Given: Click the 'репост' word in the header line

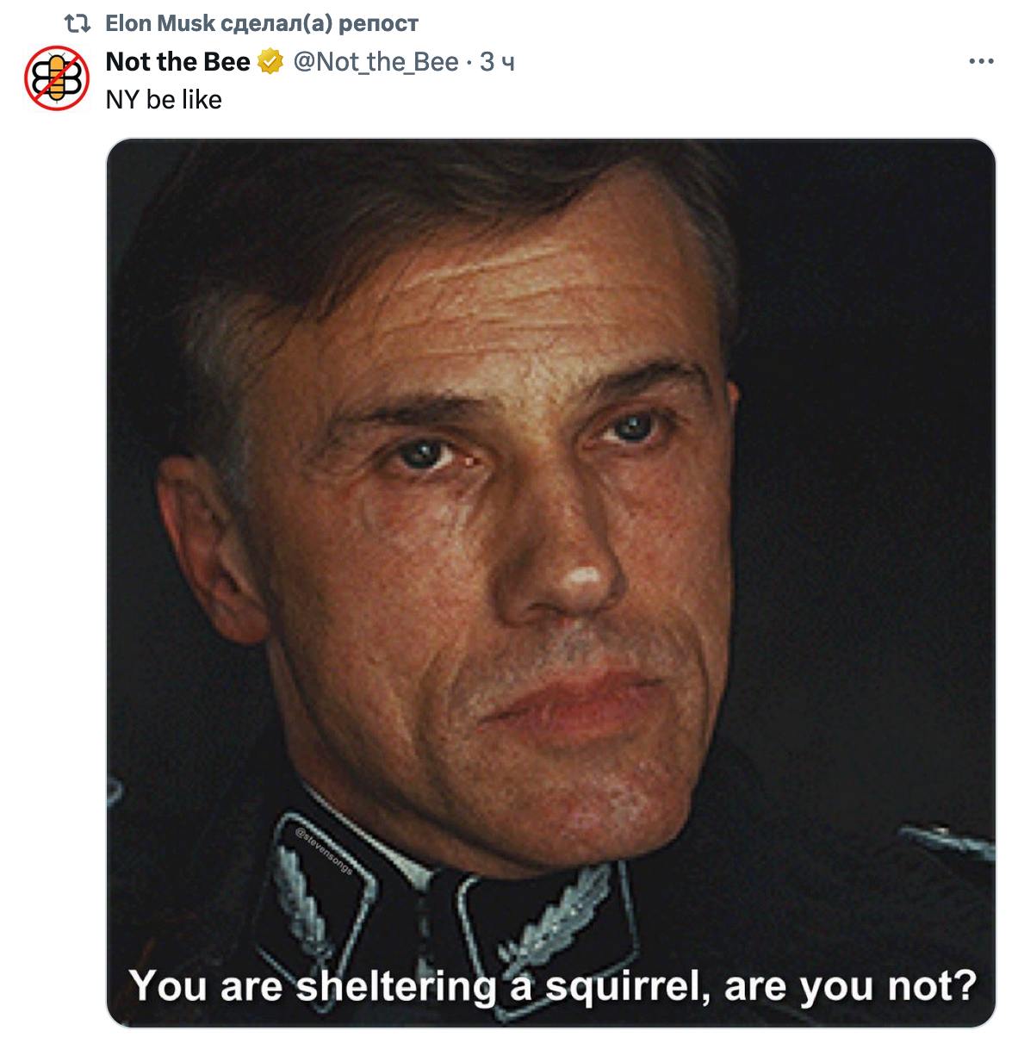Looking at the screenshot, I should (x=379, y=24).
